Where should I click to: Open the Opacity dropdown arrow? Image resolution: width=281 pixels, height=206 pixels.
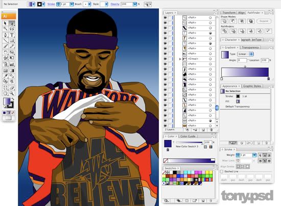[x=135, y=4]
